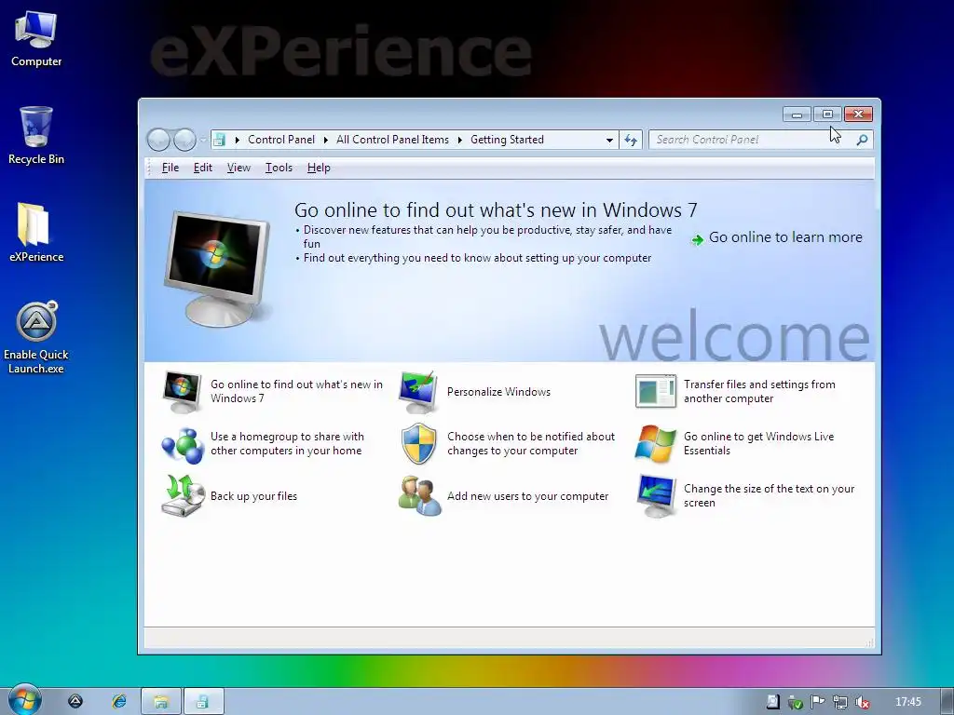Click Windows Explorer taskbar button
This screenshot has width=954, height=715.
click(x=160, y=702)
